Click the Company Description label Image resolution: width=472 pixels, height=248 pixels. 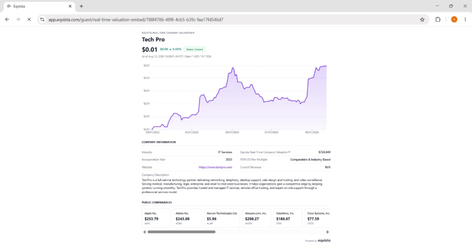pyautogui.click(x=155, y=175)
